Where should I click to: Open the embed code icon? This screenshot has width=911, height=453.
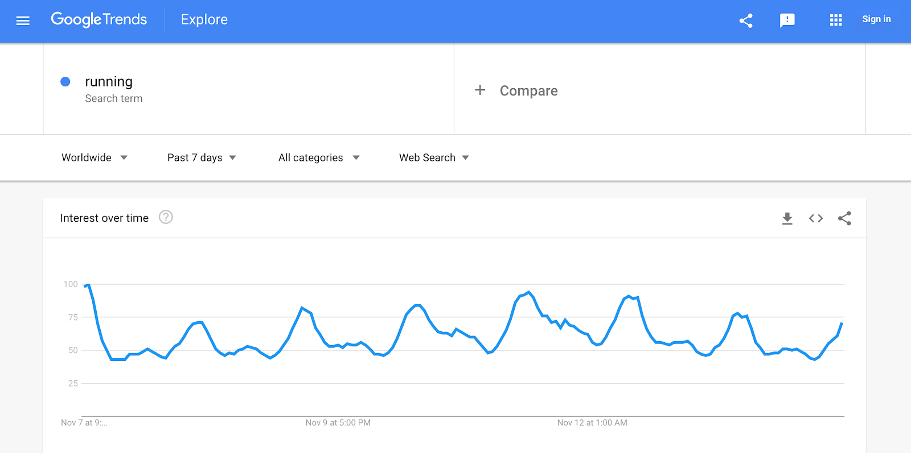click(x=816, y=218)
